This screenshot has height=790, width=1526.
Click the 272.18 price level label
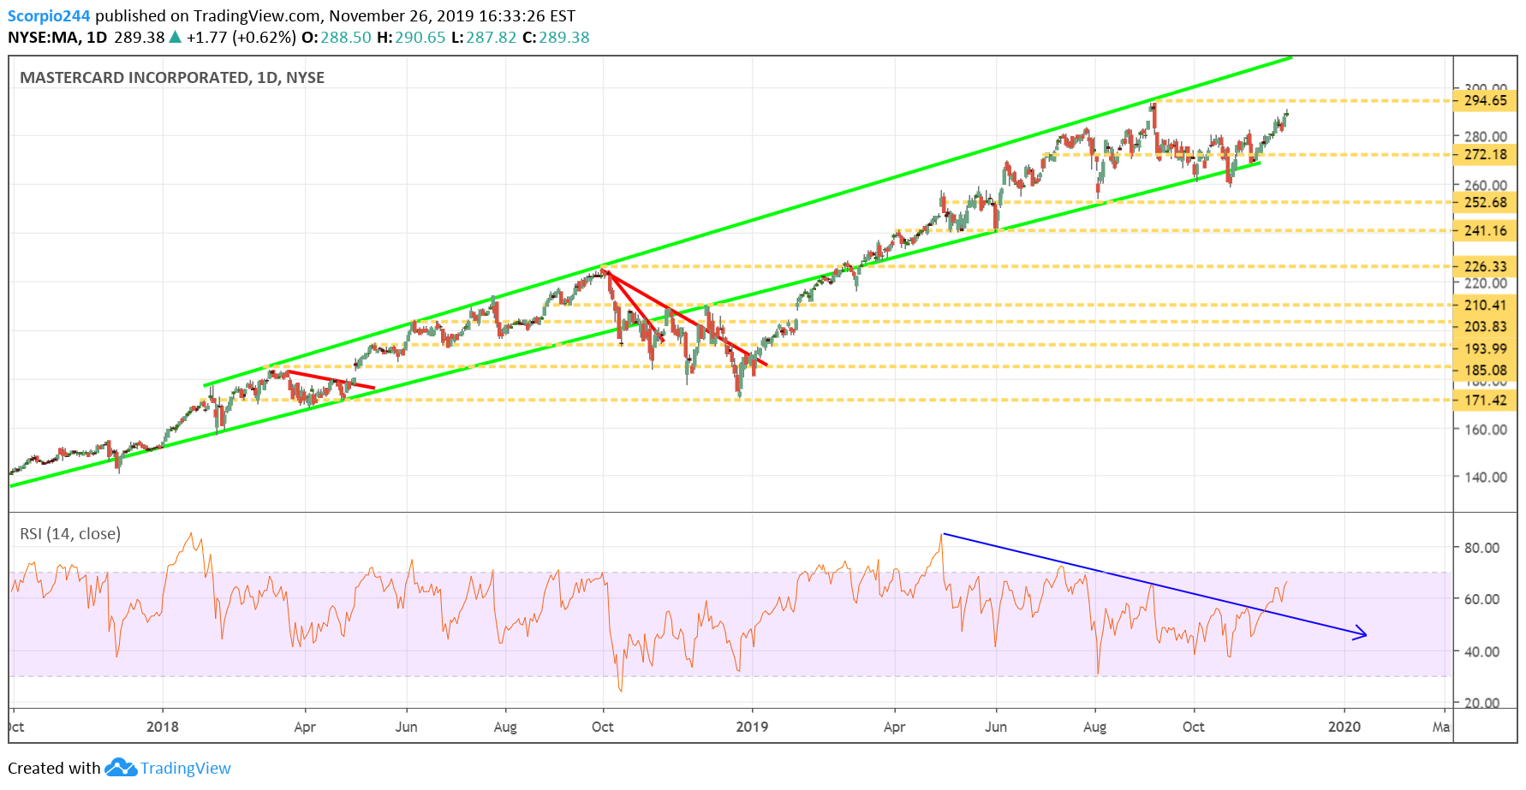(1485, 155)
